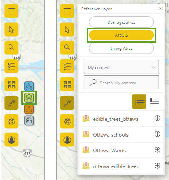This screenshot has width=169, height=180.
Task: Choose the blue demographics people icon
Action: 29,86
